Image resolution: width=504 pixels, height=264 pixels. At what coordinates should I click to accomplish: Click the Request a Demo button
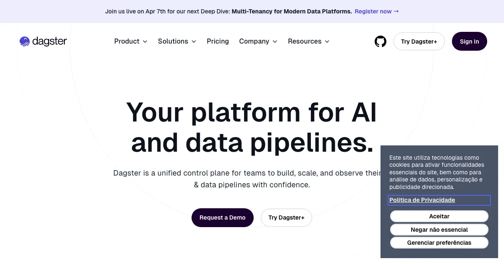222,217
